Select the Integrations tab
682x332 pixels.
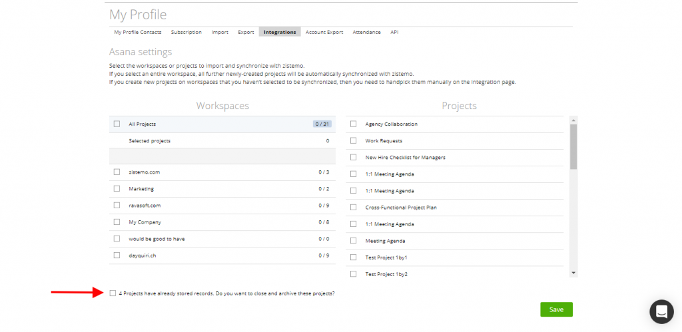click(280, 32)
